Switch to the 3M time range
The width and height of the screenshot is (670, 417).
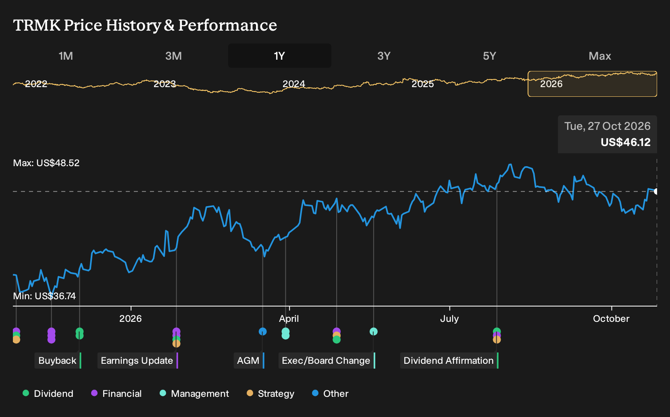[x=173, y=56]
